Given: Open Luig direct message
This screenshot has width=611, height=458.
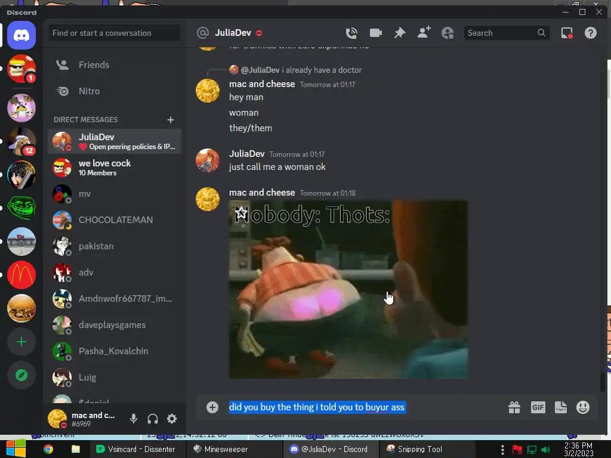Looking at the screenshot, I should (x=115, y=377).
